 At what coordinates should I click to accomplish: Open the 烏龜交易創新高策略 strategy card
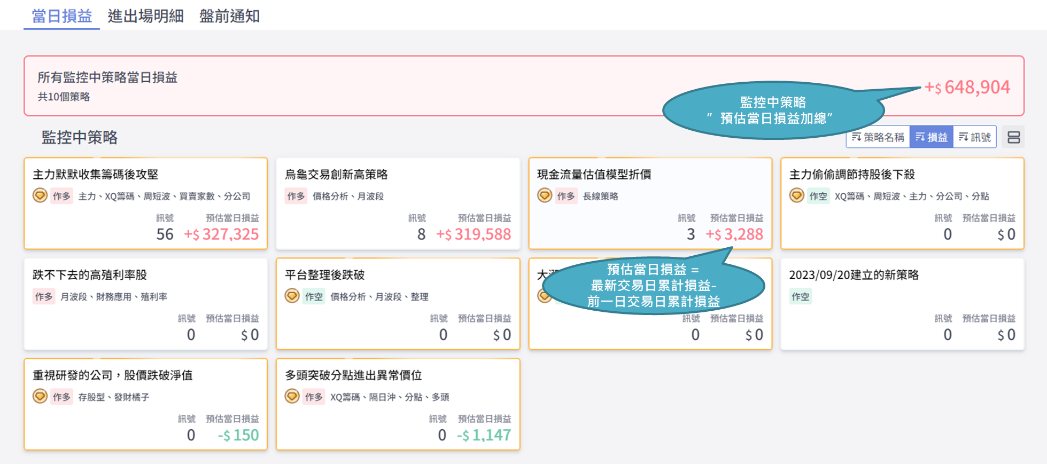336,175
